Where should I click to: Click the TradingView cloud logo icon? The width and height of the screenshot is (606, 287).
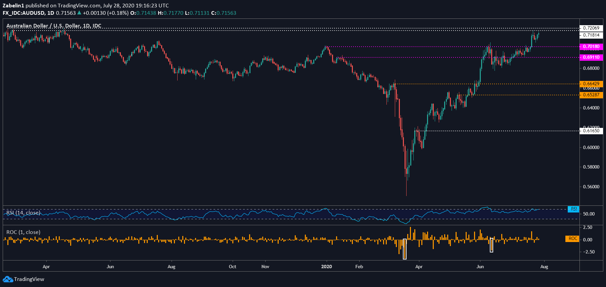(x=8, y=279)
